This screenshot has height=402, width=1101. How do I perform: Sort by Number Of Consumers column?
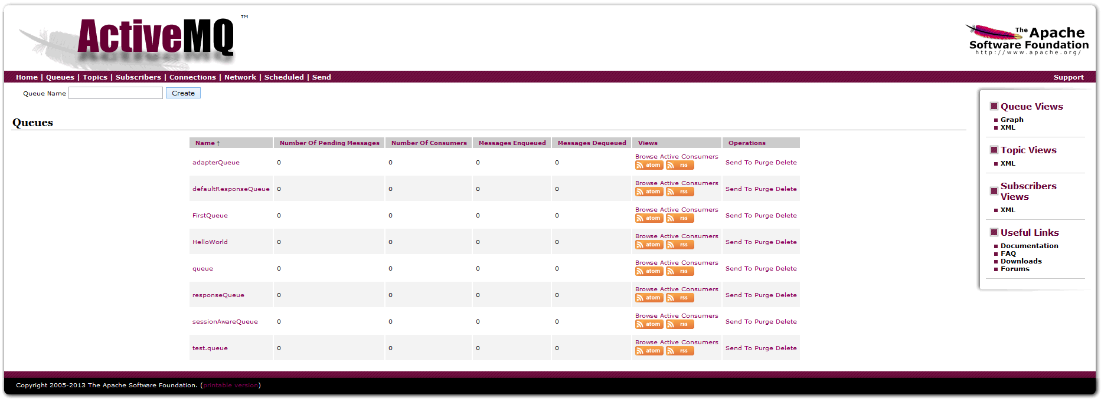pyautogui.click(x=429, y=143)
